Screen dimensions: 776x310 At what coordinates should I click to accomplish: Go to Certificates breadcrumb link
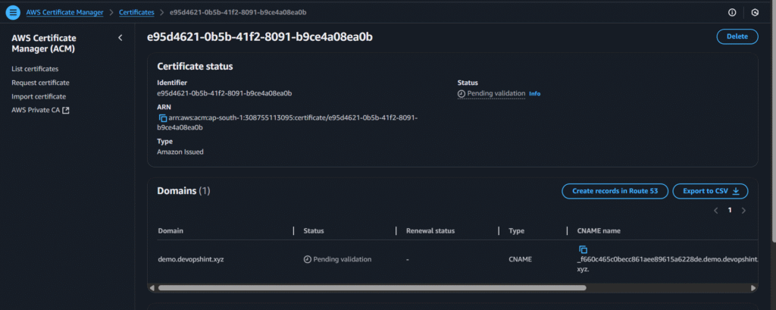point(136,12)
